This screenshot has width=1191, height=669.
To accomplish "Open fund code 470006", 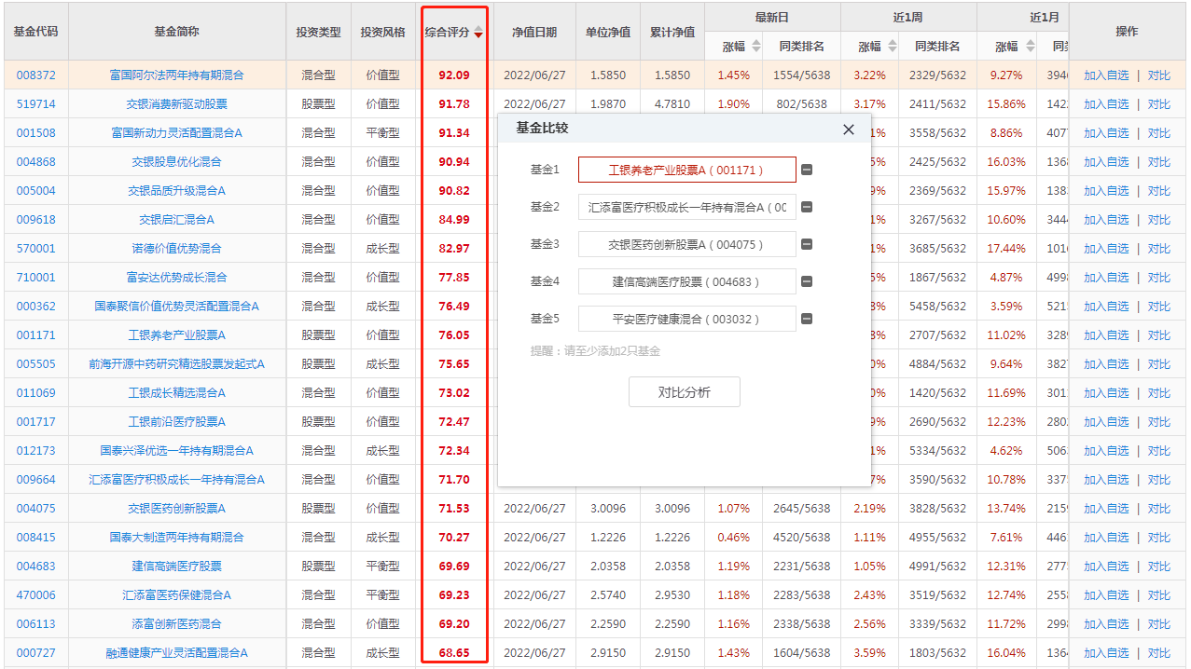I will [35, 595].
